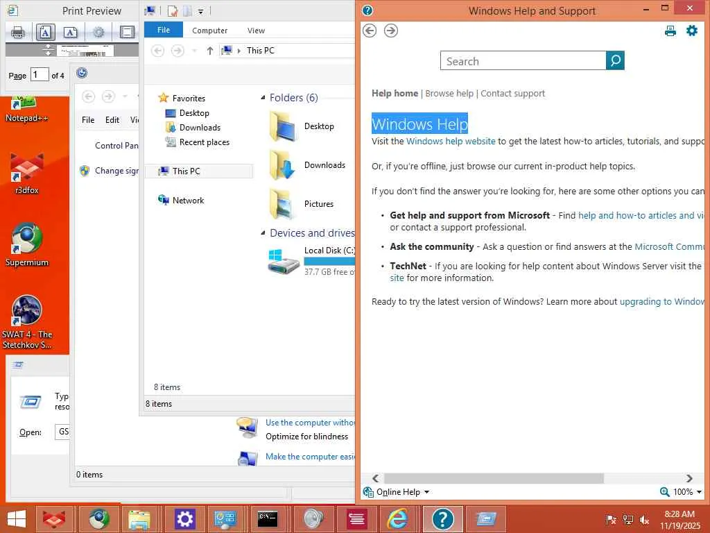Select This PC in the navigation pane
The image size is (710, 533).
click(x=186, y=171)
